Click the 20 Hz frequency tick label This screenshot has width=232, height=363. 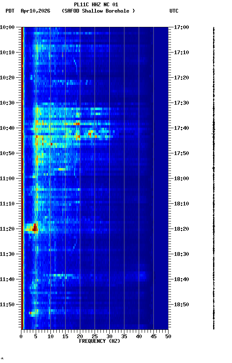(x=80, y=337)
